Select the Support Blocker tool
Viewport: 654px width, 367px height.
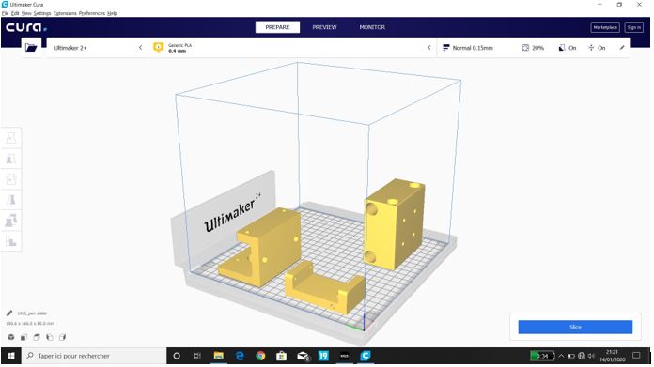(x=11, y=241)
